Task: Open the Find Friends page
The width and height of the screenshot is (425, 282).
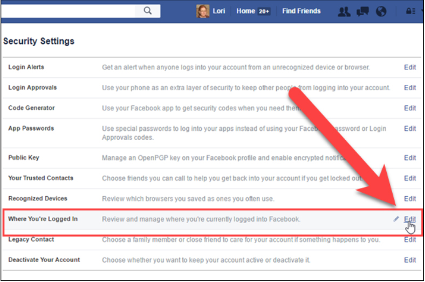Action: click(x=301, y=11)
